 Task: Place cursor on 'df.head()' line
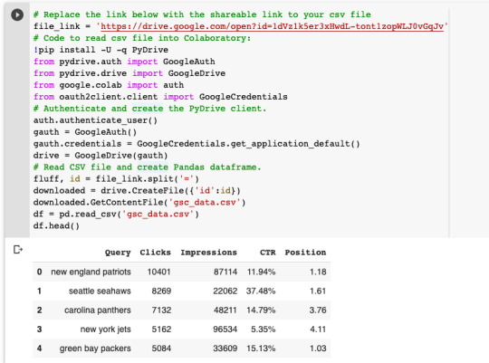pos(56,225)
